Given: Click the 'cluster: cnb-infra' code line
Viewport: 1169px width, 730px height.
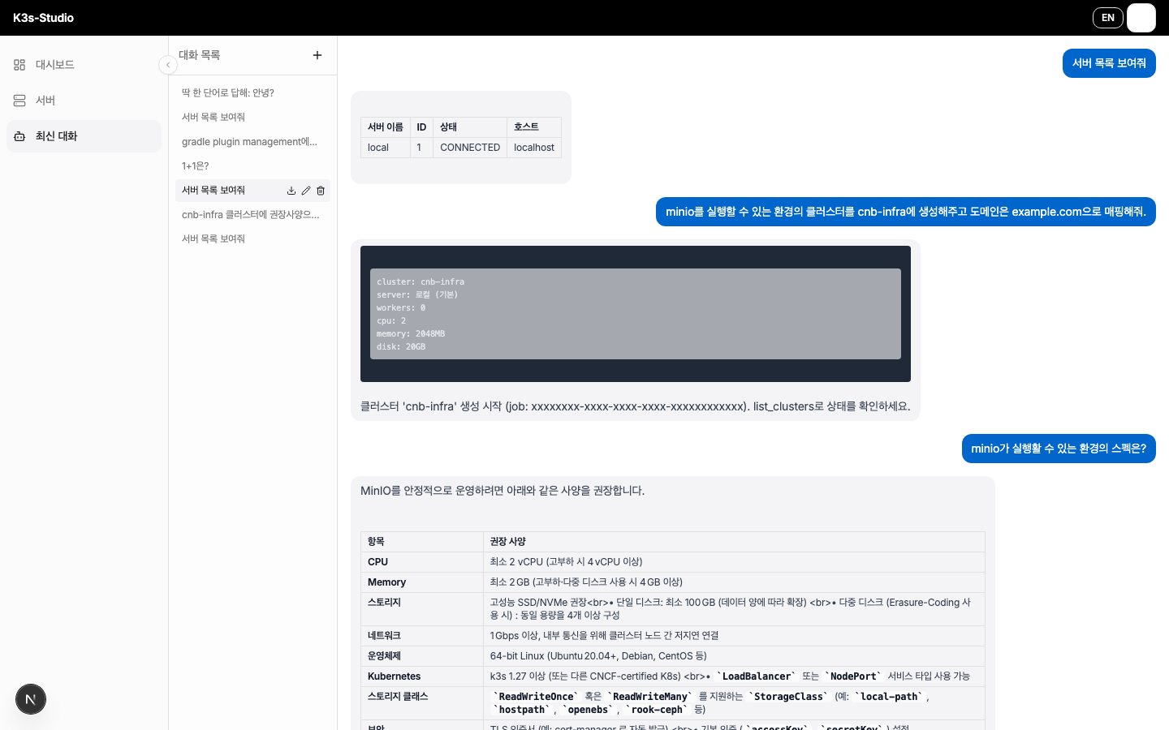Looking at the screenshot, I should click(421, 281).
